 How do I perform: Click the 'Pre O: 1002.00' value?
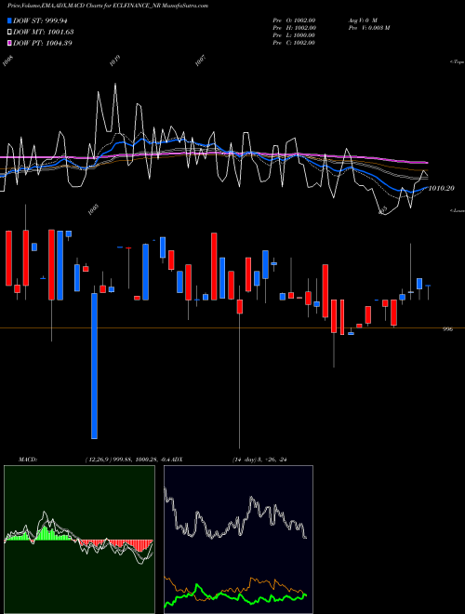coord(294,20)
